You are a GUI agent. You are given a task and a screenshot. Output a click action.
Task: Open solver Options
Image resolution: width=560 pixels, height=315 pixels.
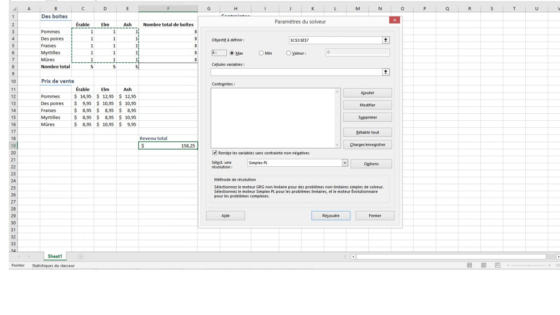371,164
